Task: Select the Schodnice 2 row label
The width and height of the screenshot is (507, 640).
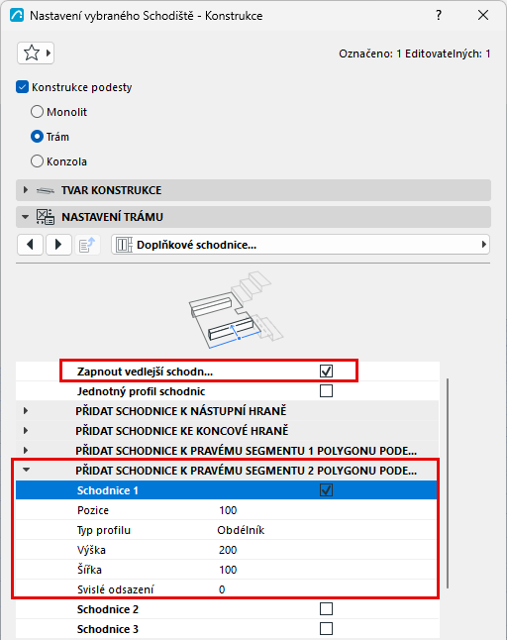Action: tap(108, 609)
